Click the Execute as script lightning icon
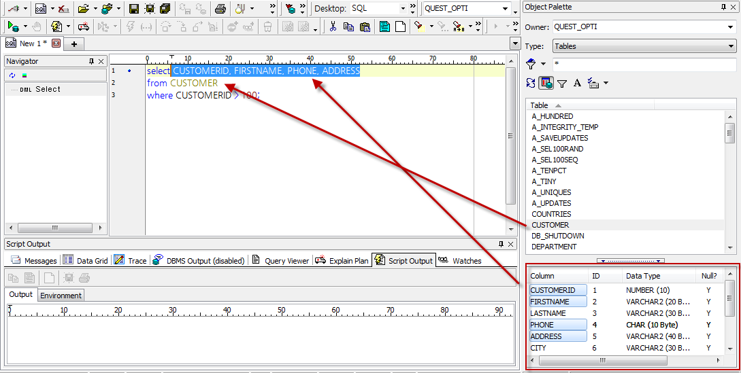 click(56, 27)
